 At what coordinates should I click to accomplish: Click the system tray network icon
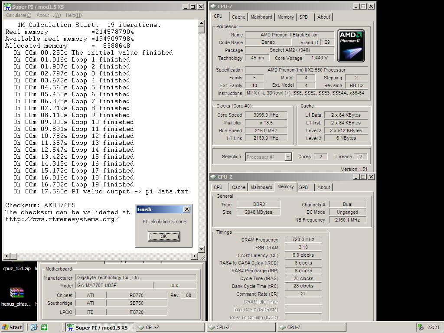[x=421, y=327]
